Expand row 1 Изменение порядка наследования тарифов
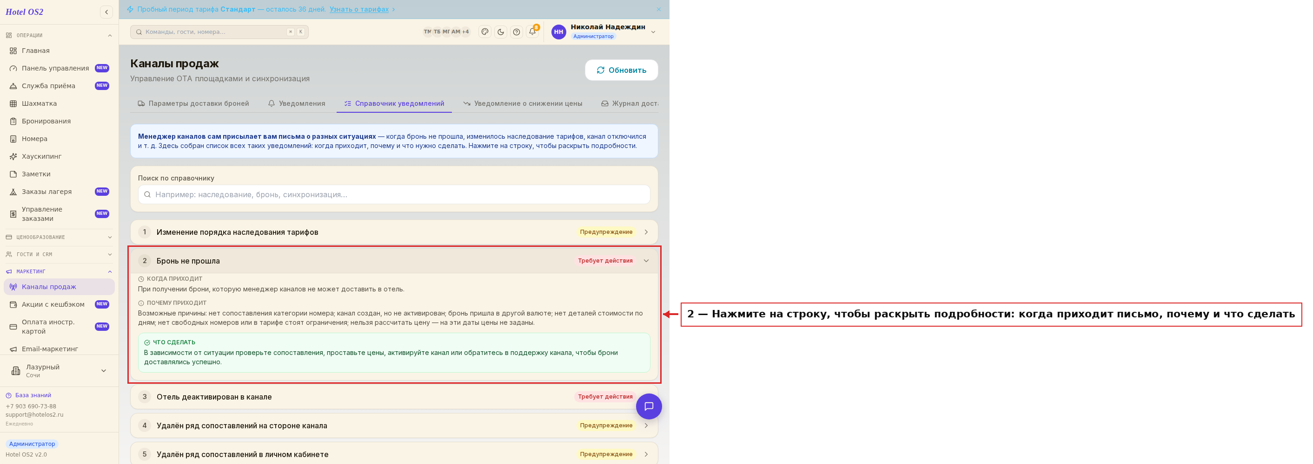1313x464 pixels. click(393, 232)
